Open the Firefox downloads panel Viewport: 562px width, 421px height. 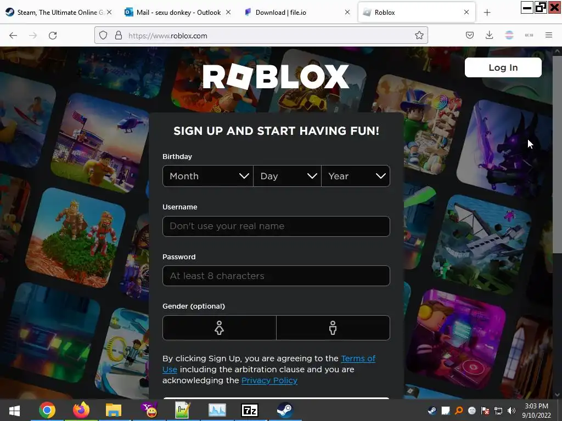pyautogui.click(x=489, y=35)
